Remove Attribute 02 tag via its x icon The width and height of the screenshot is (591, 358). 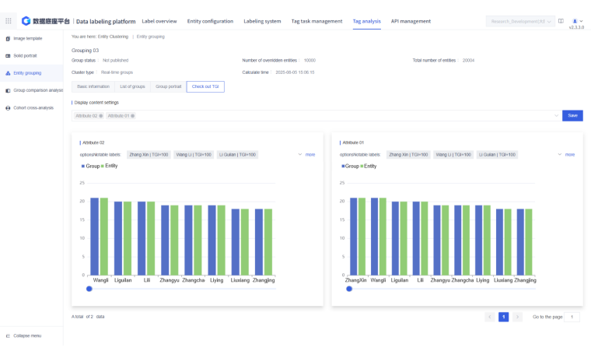point(101,116)
